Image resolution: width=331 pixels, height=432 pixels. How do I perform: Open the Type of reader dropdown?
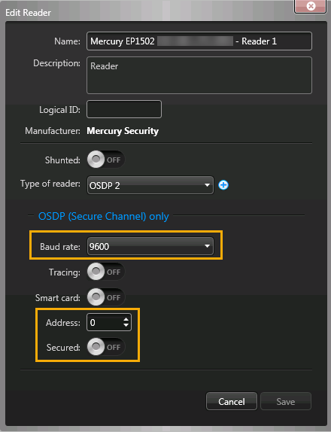point(150,185)
